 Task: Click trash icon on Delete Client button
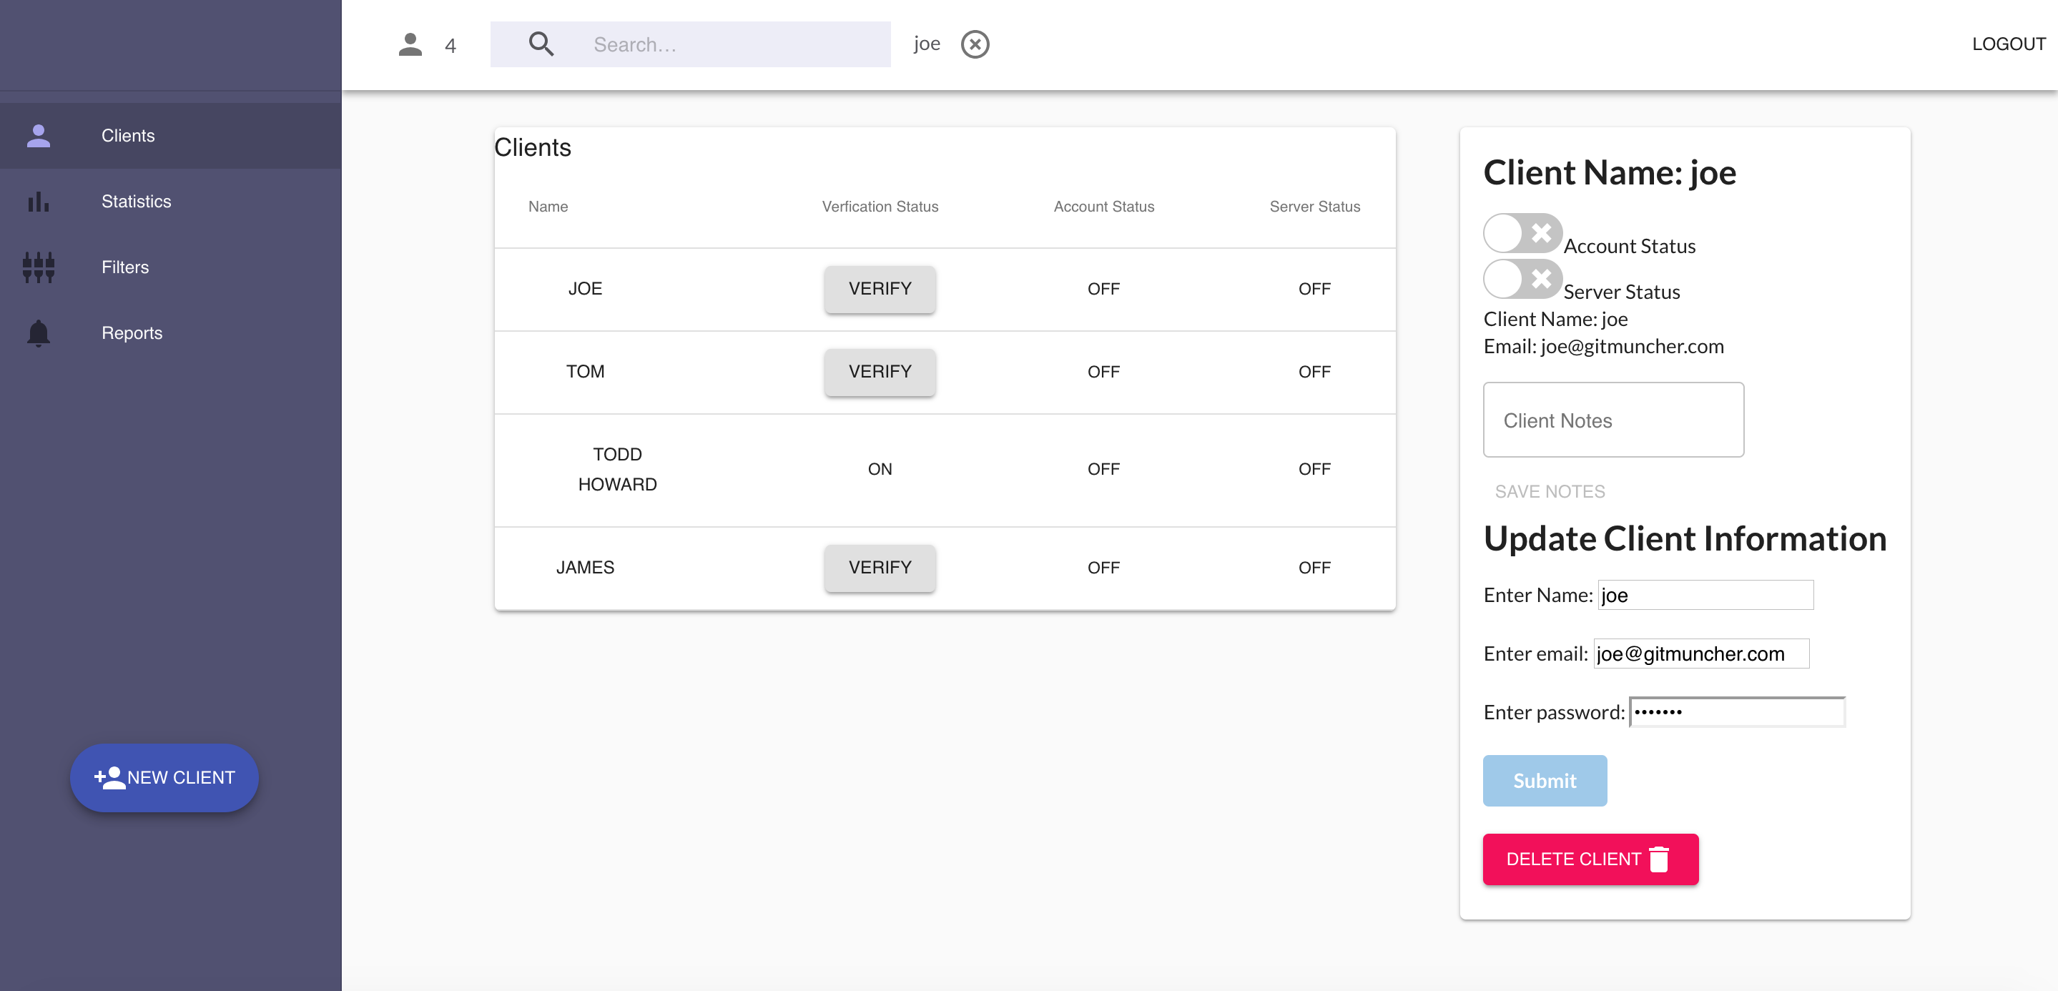[x=1658, y=859]
